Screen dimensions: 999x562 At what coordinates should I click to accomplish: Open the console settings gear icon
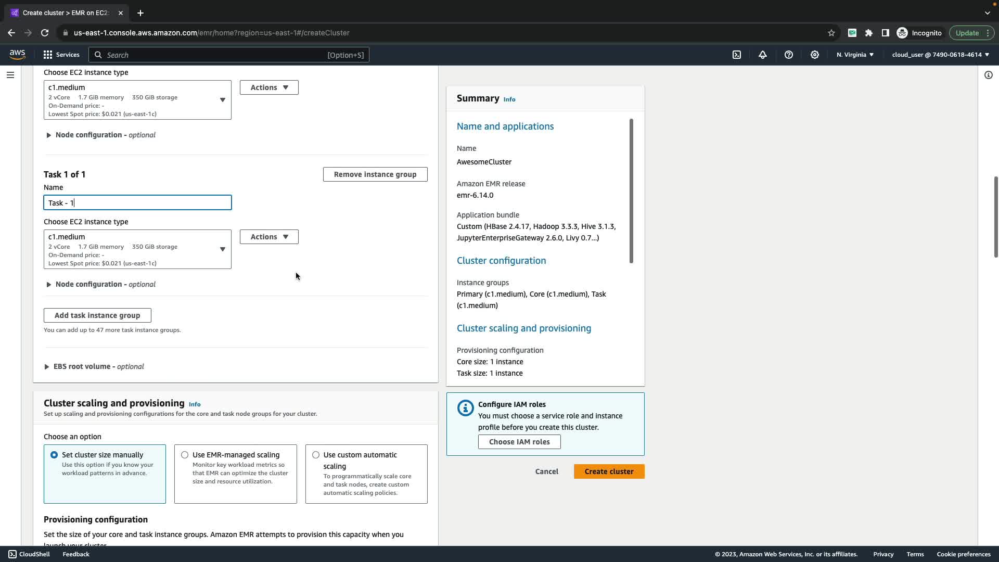point(815,55)
